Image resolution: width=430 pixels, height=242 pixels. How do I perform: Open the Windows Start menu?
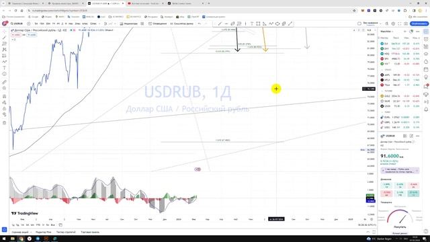[x=4, y=239]
